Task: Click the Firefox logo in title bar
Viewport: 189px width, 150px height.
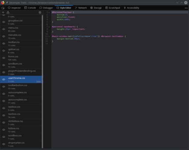Action: click(3, 3)
